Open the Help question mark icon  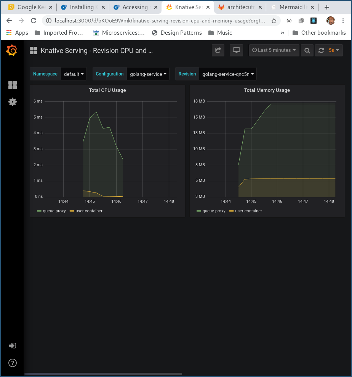(13, 363)
